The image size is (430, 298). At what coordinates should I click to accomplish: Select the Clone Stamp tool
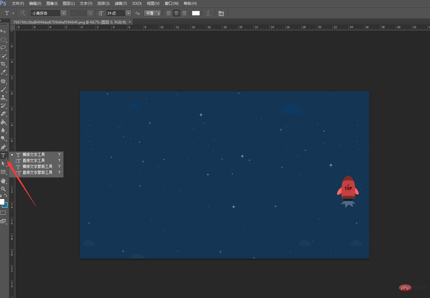point(3,97)
